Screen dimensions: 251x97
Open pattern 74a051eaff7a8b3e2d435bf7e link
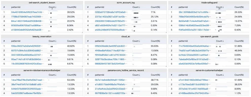pyautogui.click(x=195, y=50)
